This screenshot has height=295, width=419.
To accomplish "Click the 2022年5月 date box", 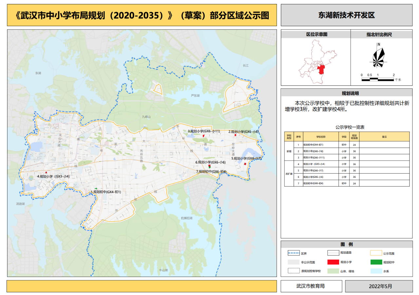I will pos(379,286).
